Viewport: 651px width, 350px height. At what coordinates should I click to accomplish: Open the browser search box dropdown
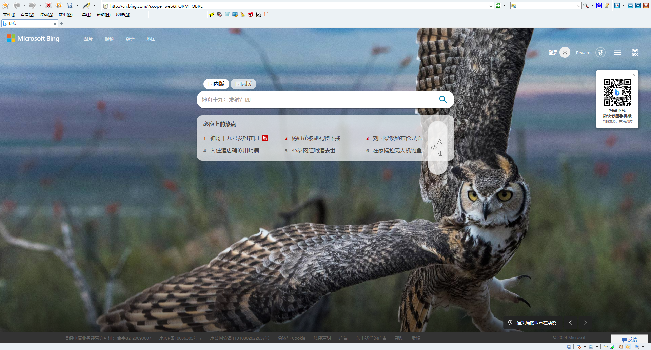pos(578,6)
